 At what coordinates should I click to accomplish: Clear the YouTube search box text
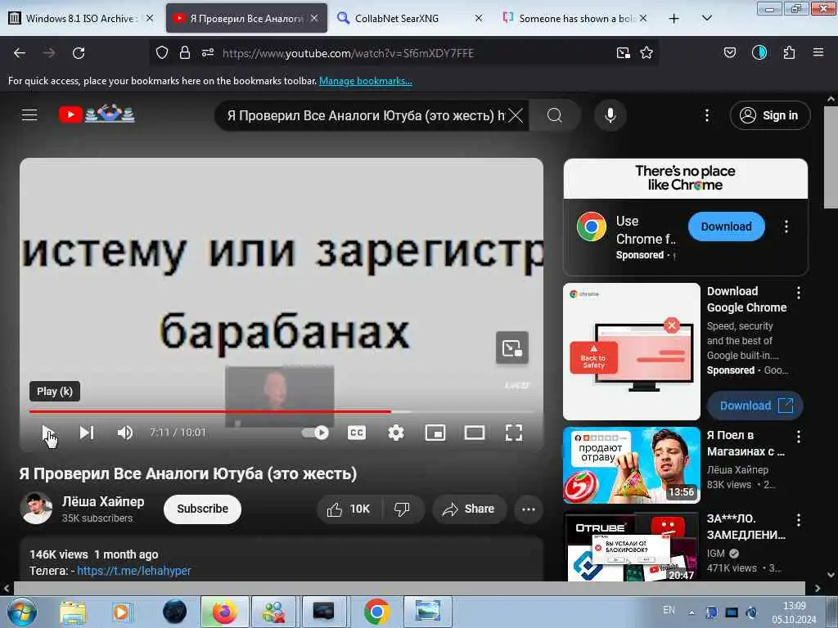516,115
